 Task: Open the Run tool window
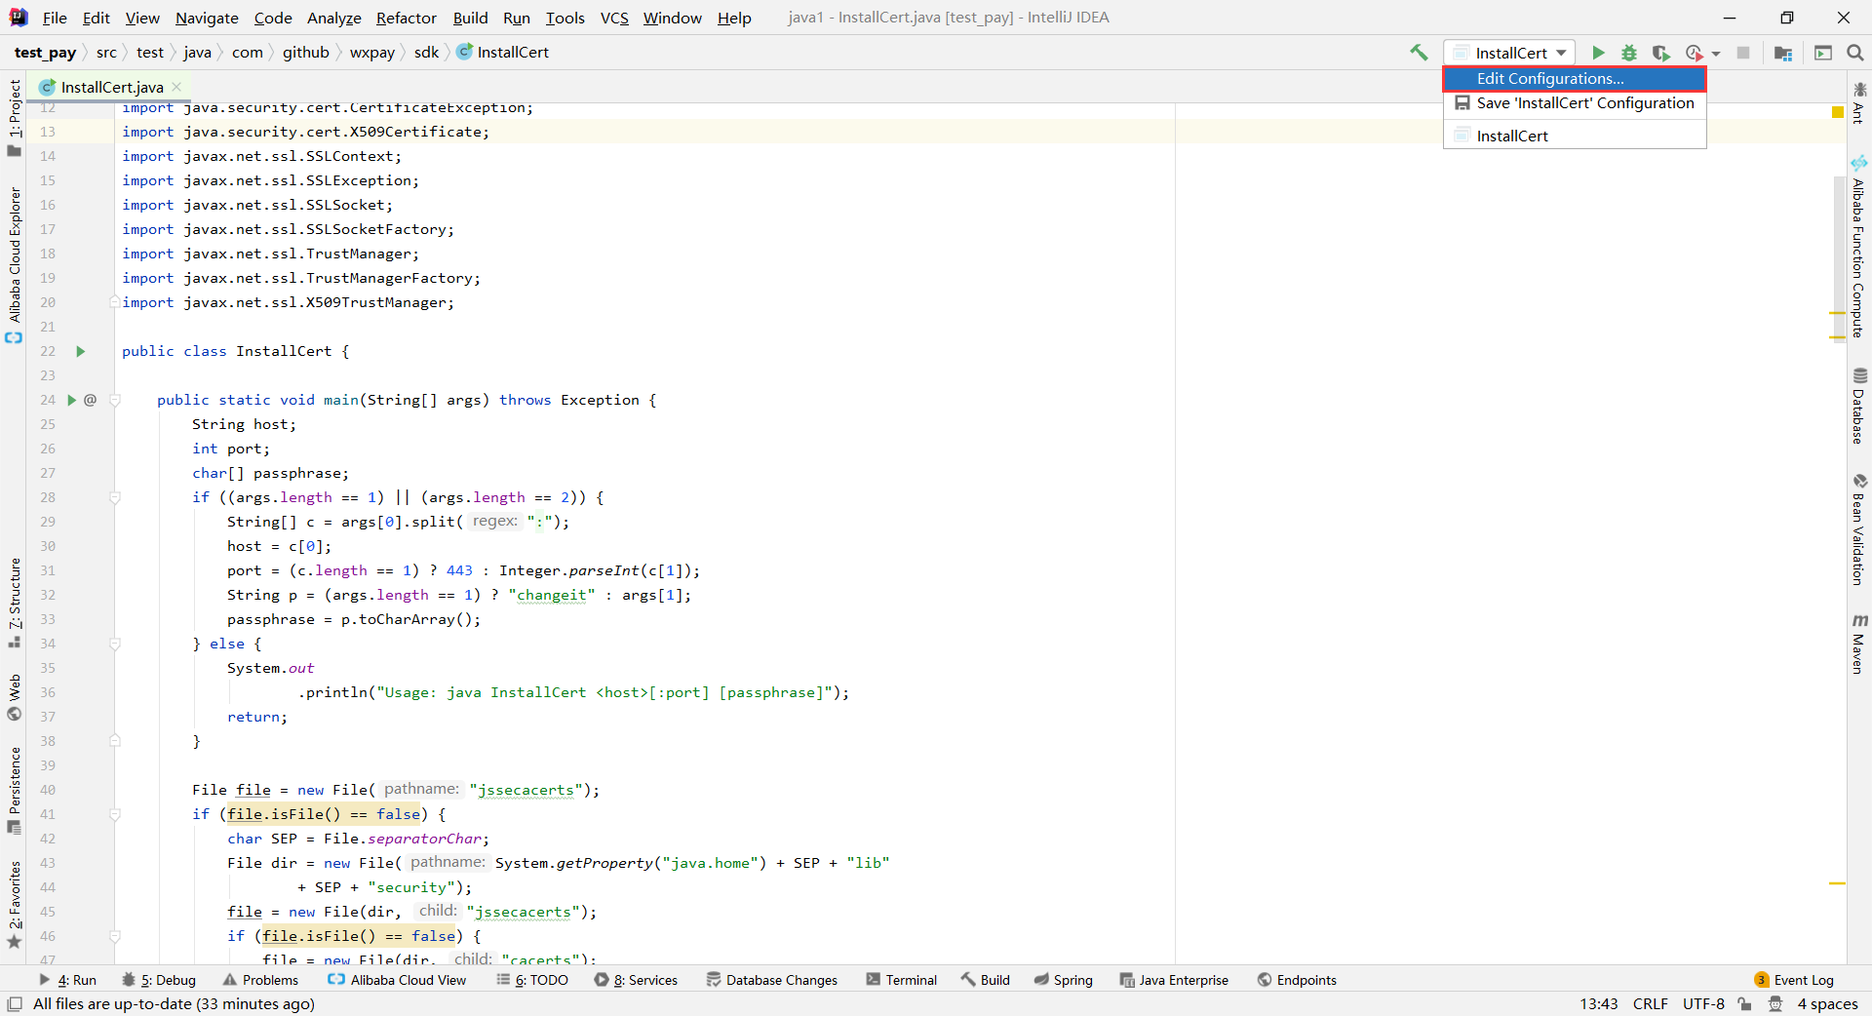click(67, 980)
